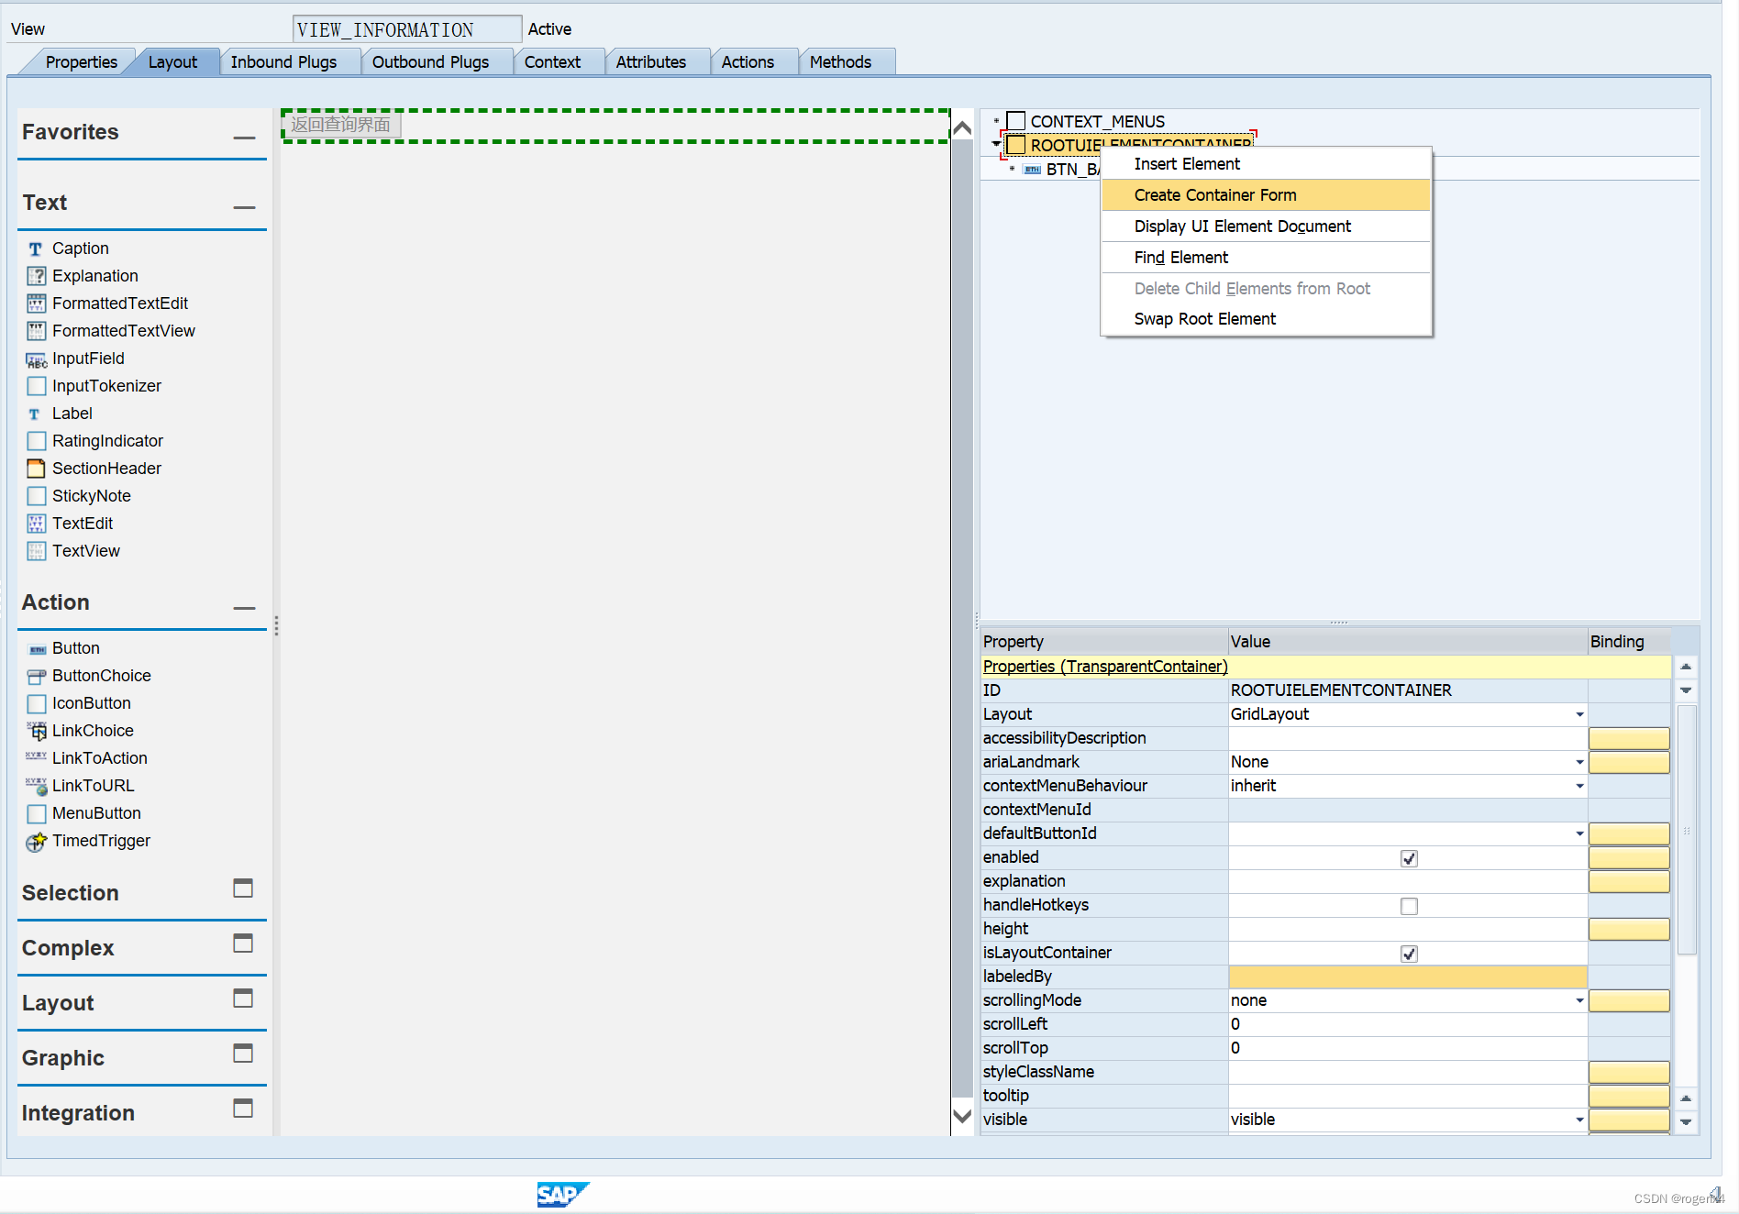Pick the Explanation element icon
Image resolution: width=1739 pixels, height=1214 pixels.
pos(36,276)
